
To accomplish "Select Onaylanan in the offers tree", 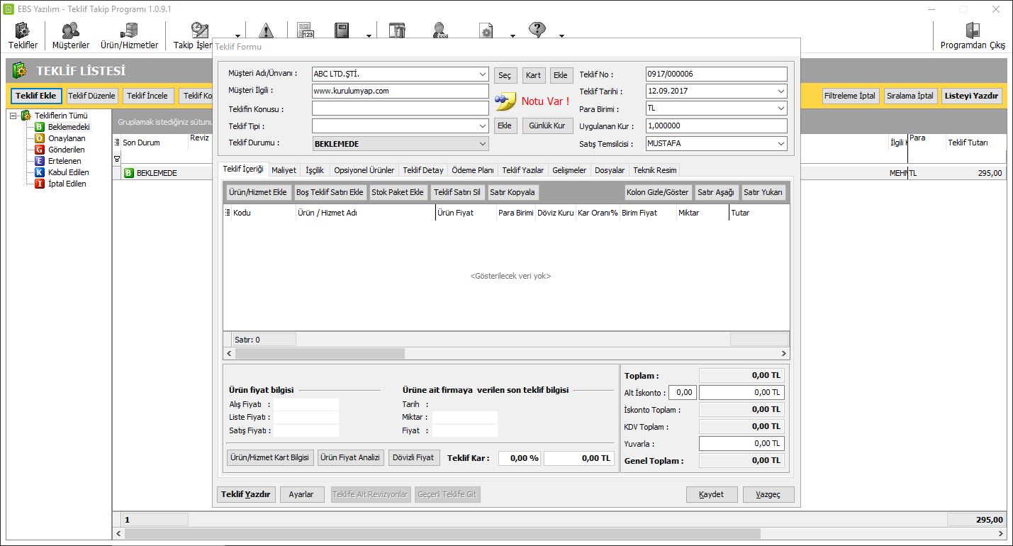I will (x=67, y=138).
